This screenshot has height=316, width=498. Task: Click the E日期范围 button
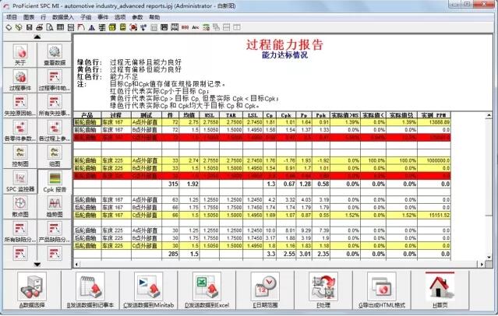click(265, 290)
